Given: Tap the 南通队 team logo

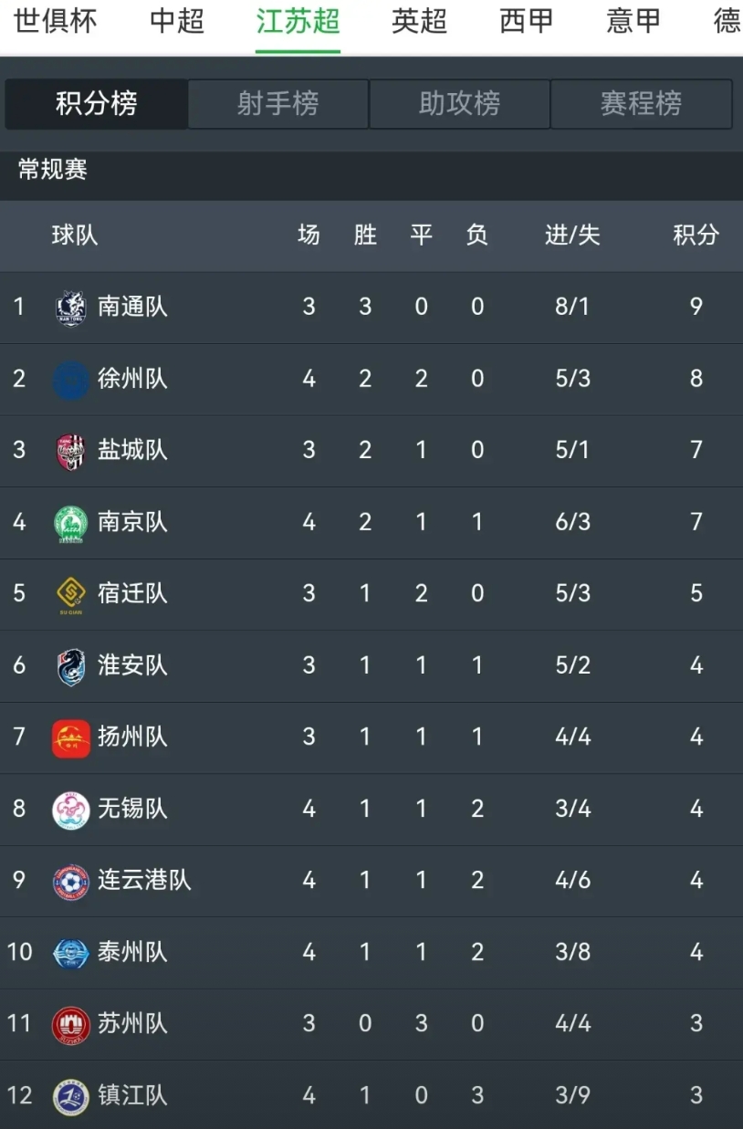Looking at the screenshot, I should click(70, 308).
